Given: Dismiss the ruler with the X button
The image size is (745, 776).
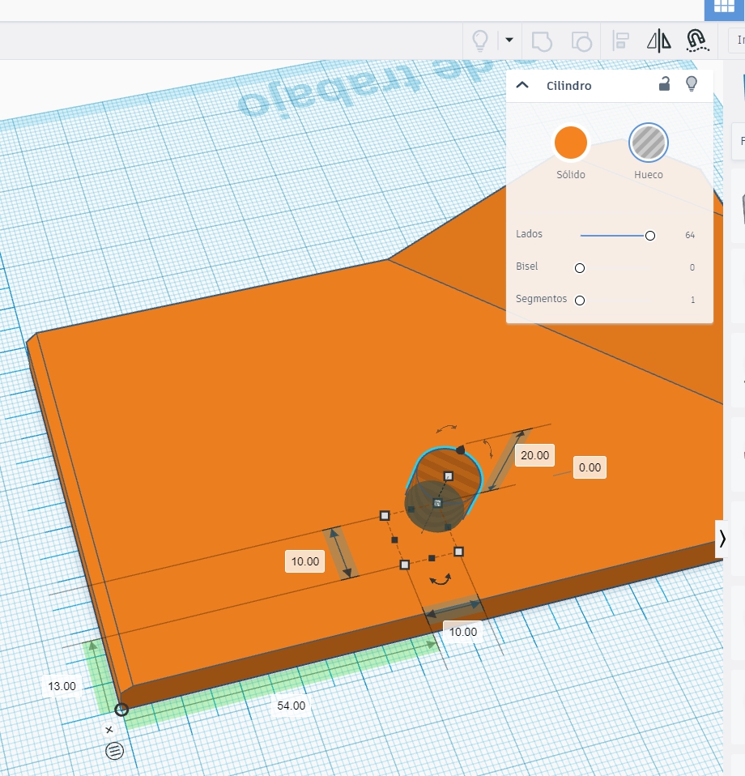Looking at the screenshot, I should point(109,730).
